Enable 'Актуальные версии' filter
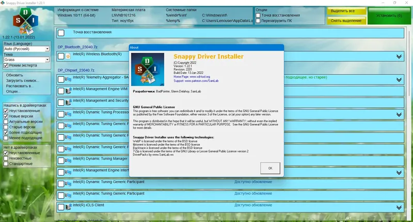Image resolution: width=413 pixels, height=222 pixels. 6,122
